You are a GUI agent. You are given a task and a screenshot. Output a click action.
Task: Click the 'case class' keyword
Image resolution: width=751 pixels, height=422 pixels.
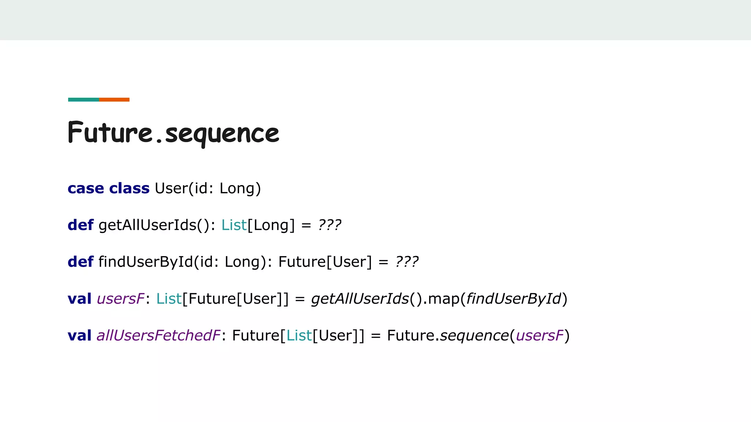109,188
